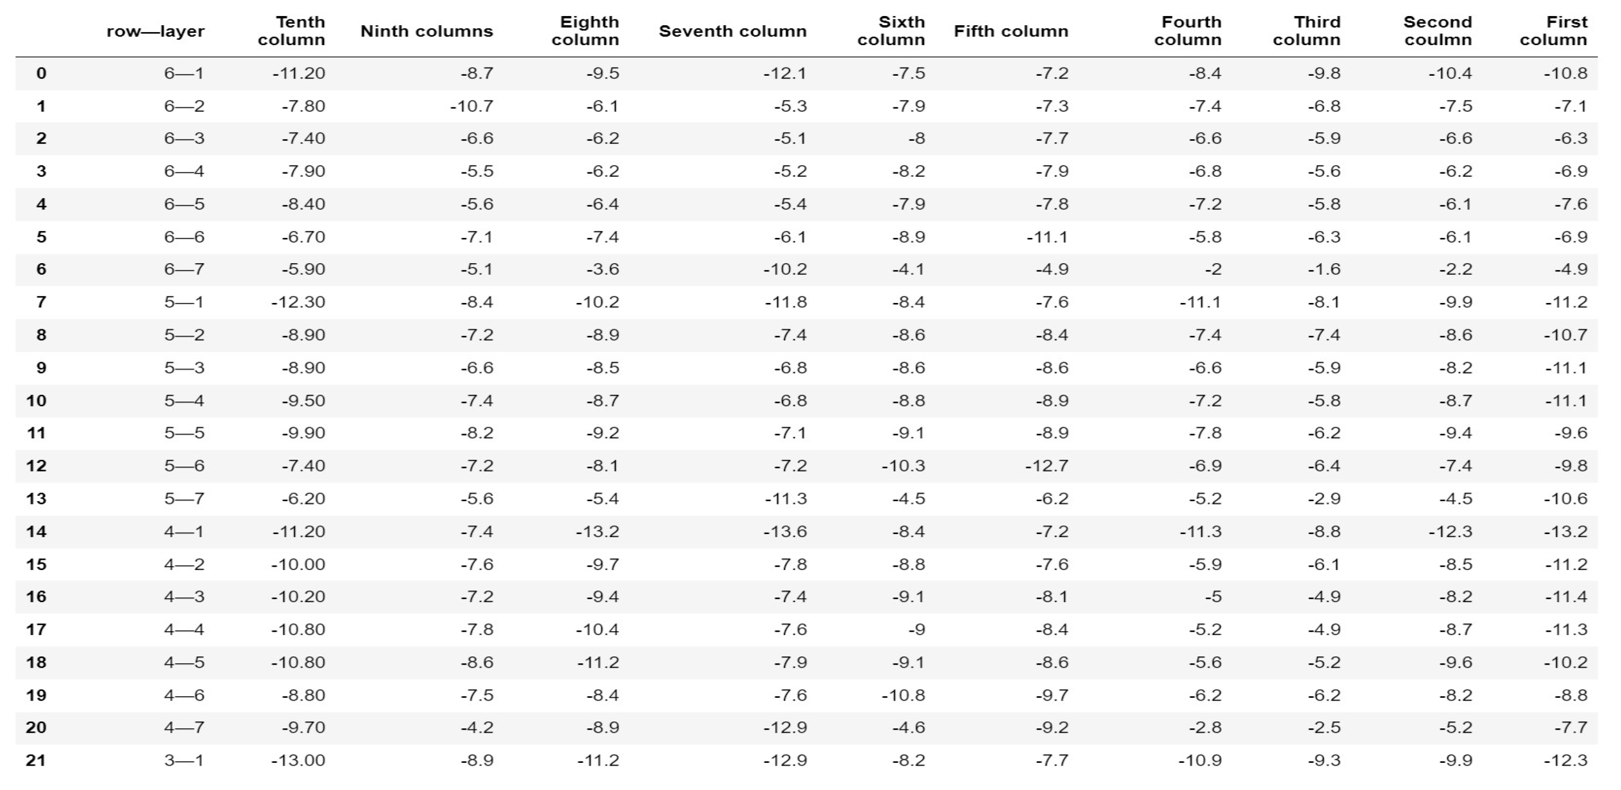Click the "Second coulmn" header
Viewport: 1621px width, 790px height.
click(x=1437, y=31)
